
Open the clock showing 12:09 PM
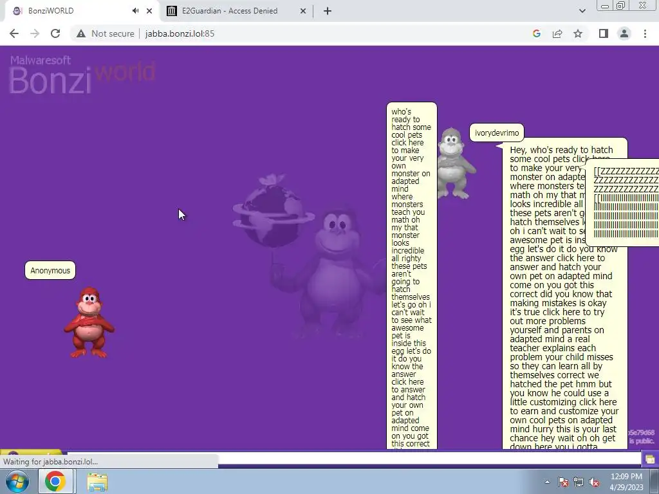tap(626, 481)
